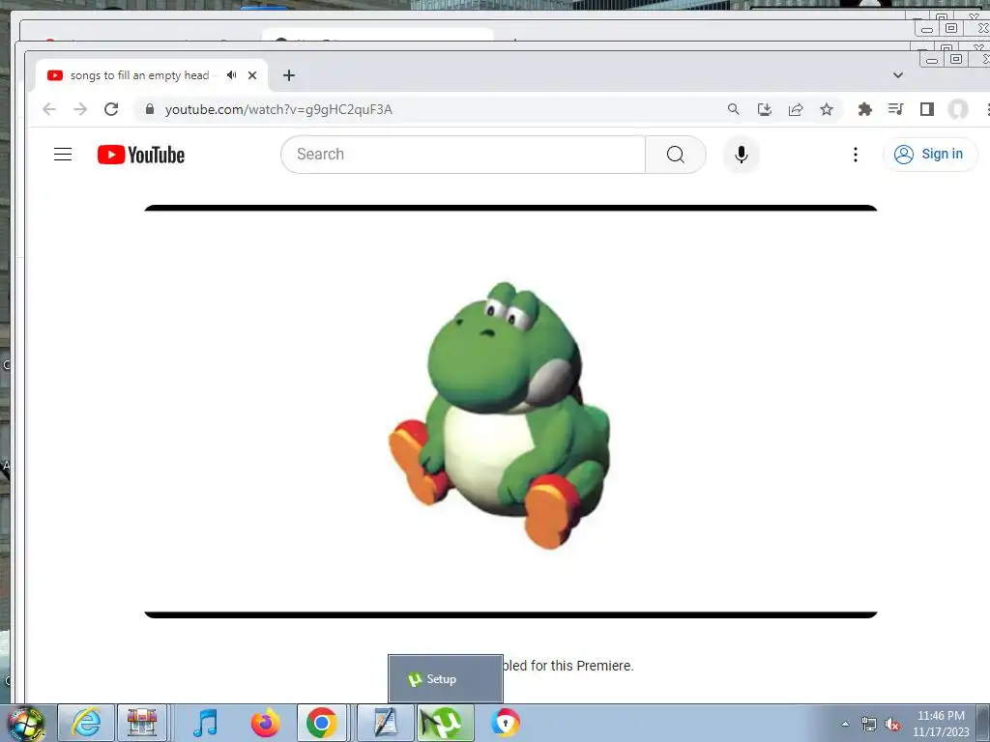The height and width of the screenshot is (742, 990).
Task: Go to YouTube home via logo
Action: click(141, 155)
